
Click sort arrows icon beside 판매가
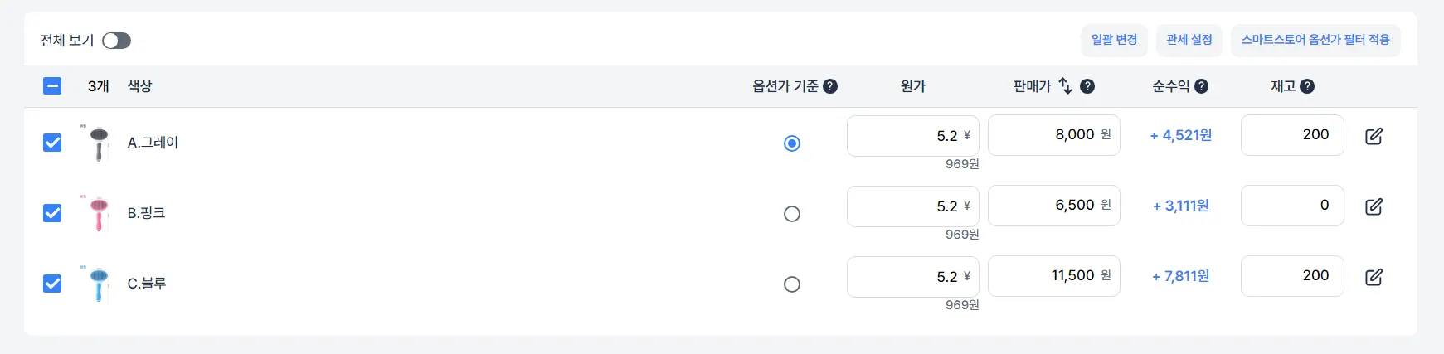pos(1066,85)
